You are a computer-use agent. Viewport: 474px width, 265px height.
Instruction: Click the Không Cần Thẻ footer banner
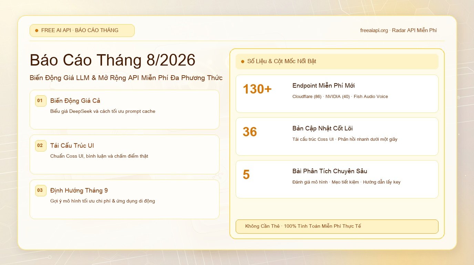click(337, 226)
